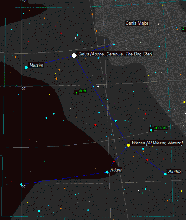Select the green NGC 2362 label
The image size is (186, 220).
(161, 128)
